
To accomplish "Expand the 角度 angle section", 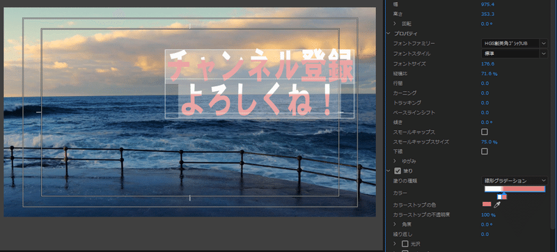I will pos(395,224).
